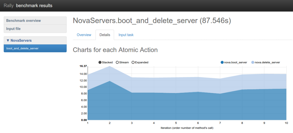Collapse the NovaServers section triangle
Screen dimensions: 293x133
(8, 41)
